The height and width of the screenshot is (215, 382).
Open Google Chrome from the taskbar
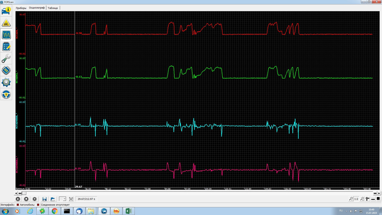(55, 211)
